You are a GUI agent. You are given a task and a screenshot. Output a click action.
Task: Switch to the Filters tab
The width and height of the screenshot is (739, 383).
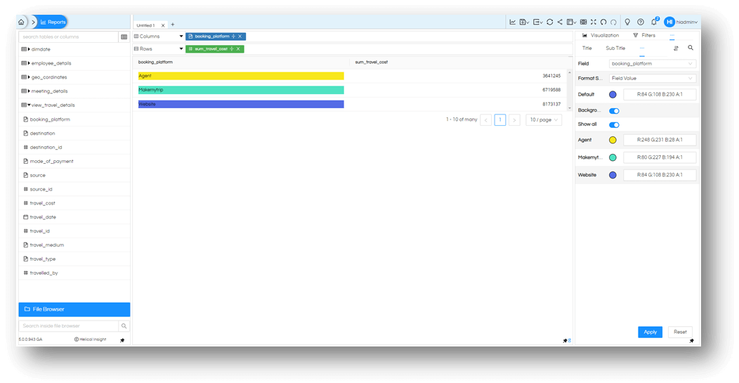click(x=644, y=35)
